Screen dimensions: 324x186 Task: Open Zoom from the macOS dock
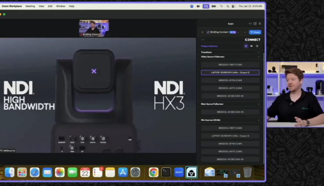tap(179, 172)
